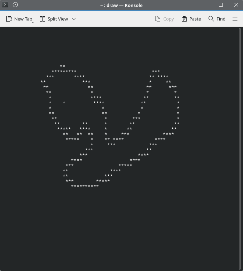This screenshot has width=243, height=271.
Task: Maximize the Konsole window
Action: tap(221, 5)
